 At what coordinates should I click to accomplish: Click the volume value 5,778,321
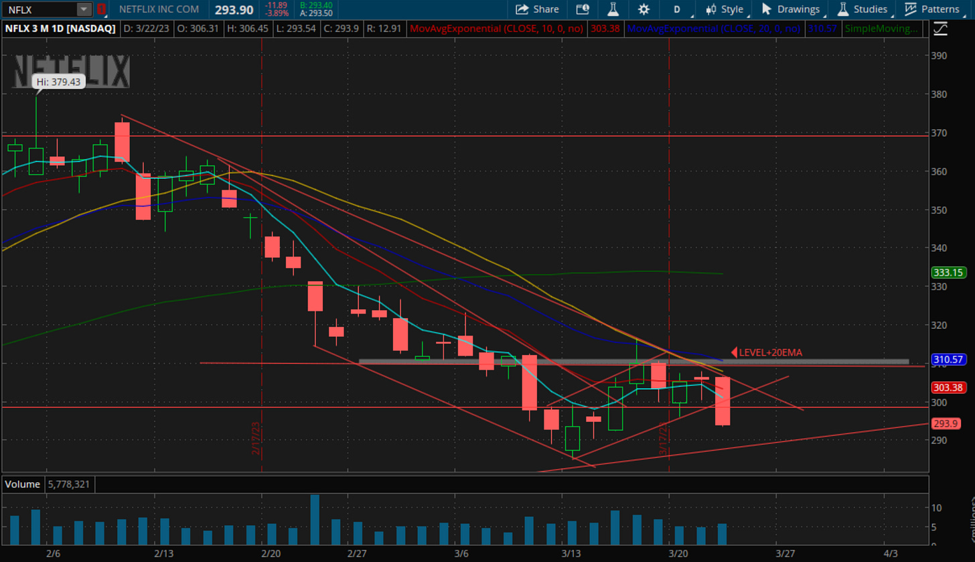pos(70,484)
